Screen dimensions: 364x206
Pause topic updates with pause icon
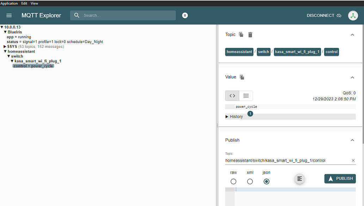pyautogui.click(x=185, y=15)
